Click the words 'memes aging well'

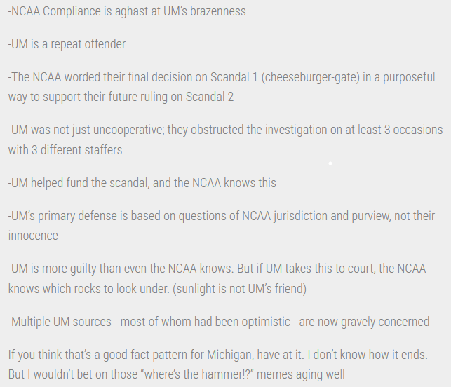[x=302, y=374]
